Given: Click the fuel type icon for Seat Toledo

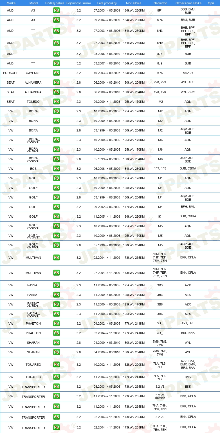Looking at the screenshot, I should click(56, 102).
